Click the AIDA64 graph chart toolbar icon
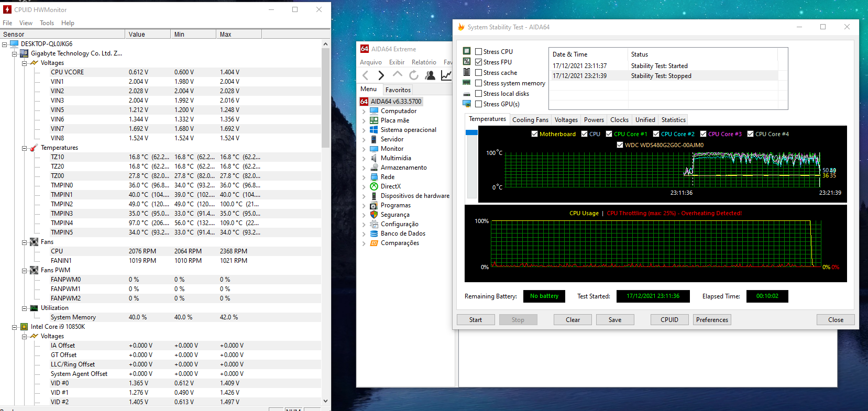This screenshot has height=411, width=868. (446, 75)
